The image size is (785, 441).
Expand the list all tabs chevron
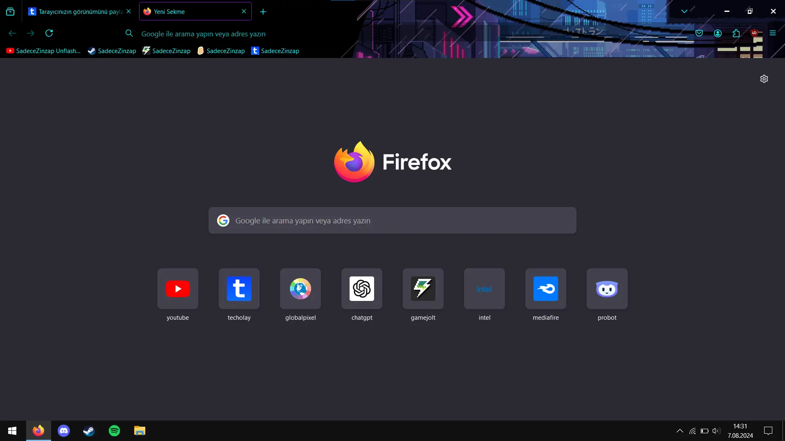tap(684, 11)
